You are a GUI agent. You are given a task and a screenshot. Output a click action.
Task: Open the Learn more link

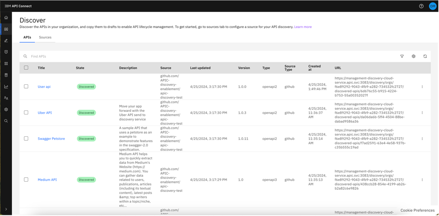pyautogui.click(x=303, y=27)
